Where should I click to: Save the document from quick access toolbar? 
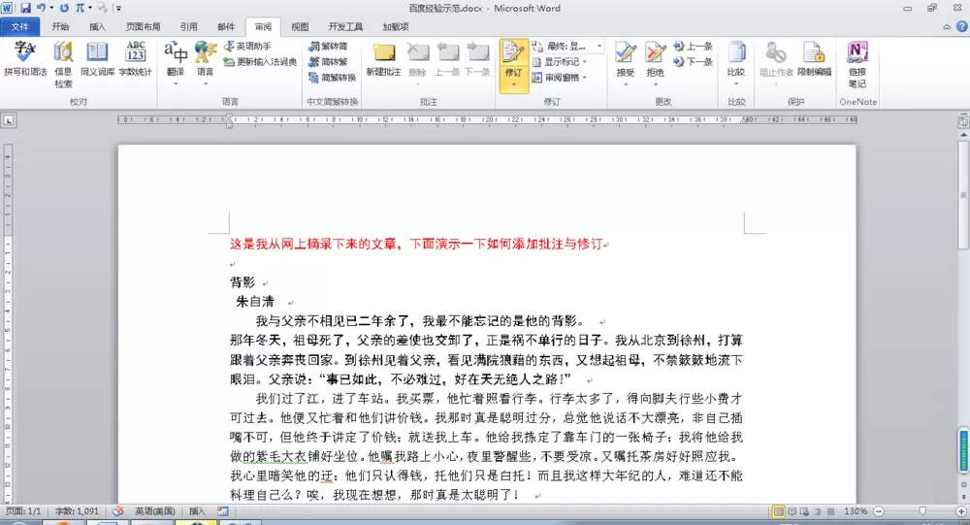click(x=25, y=8)
